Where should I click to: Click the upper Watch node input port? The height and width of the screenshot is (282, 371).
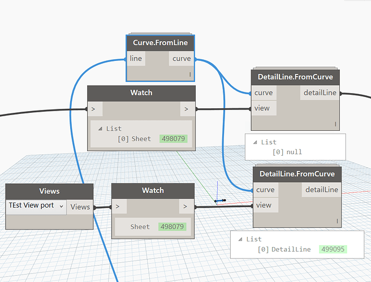[x=95, y=109]
